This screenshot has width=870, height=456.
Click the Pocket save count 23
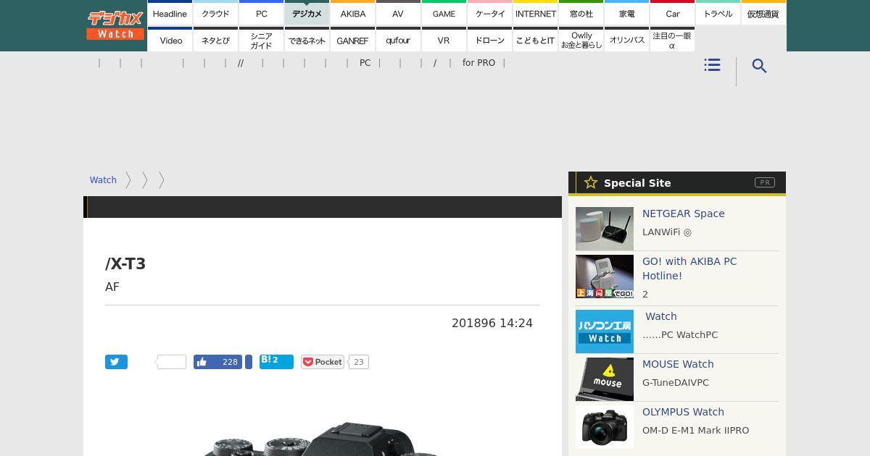pos(358,362)
